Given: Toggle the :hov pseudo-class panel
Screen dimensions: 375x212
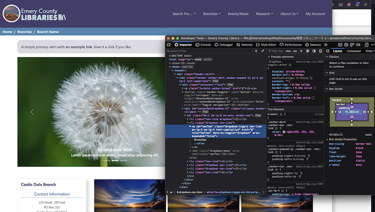Looking at the screenshot, I should click(288, 51).
